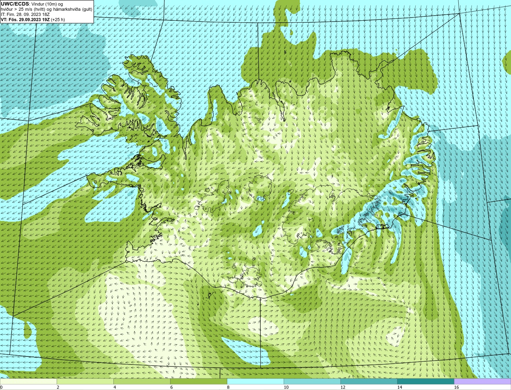Image resolution: width=511 pixels, height=390 pixels.
Task: Click the '12' label on the wind scale
Action: [343, 387]
